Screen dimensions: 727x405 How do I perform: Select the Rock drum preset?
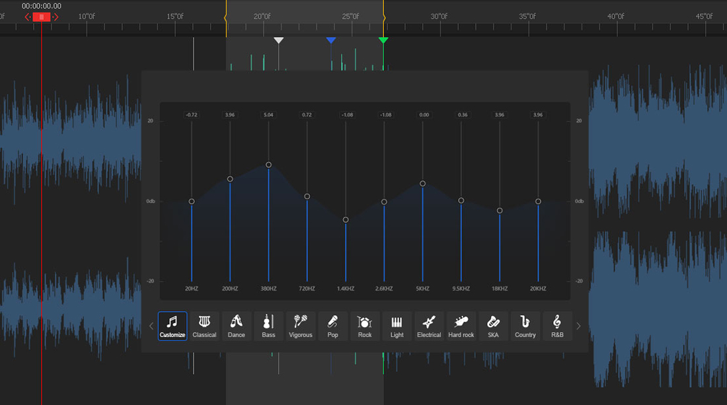365,325
